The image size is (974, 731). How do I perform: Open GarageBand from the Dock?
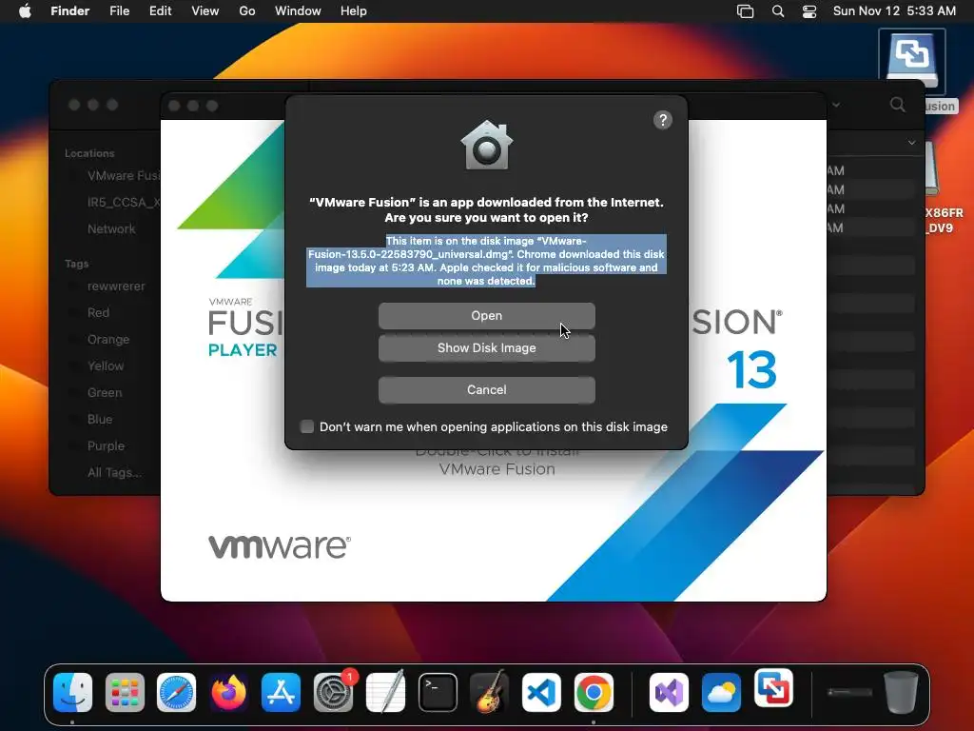(x=490, y=692)
